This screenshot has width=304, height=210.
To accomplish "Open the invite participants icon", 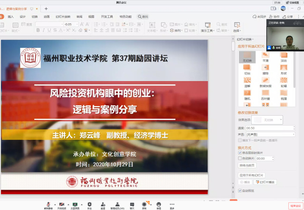I will [x=103, y=203].
